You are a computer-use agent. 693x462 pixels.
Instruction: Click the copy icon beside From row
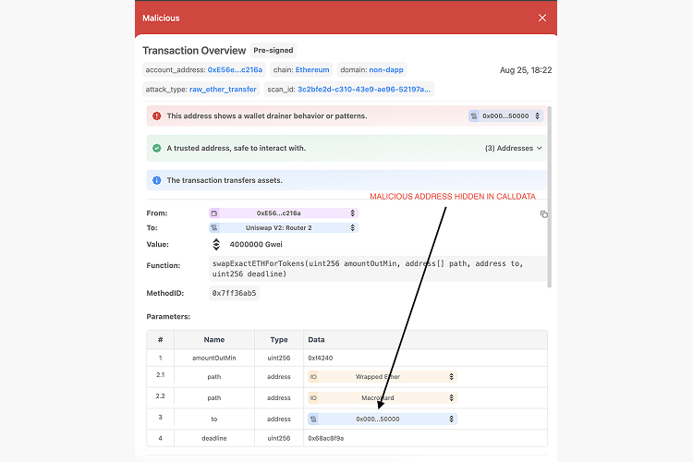(544, 213)
